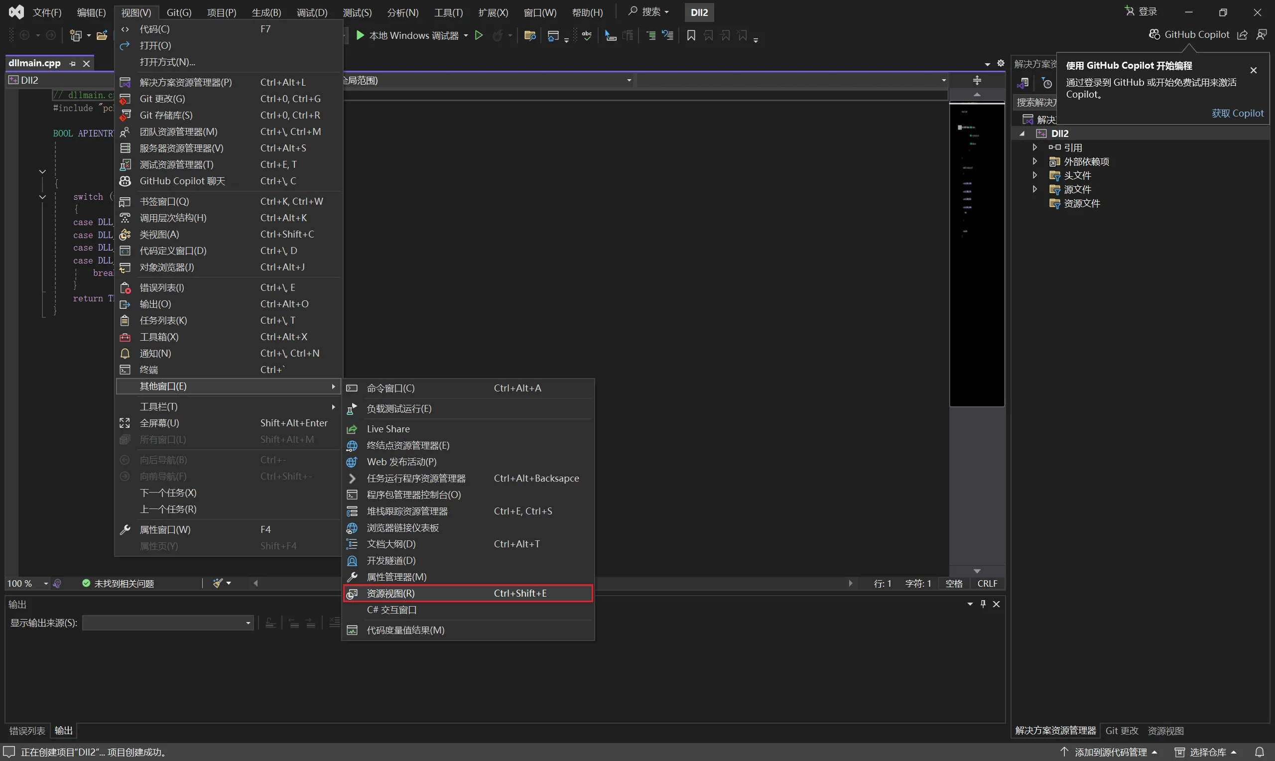
Task: Expand the 头文件 folder node
Action: pyautogui.click(x=1034, y=175)
